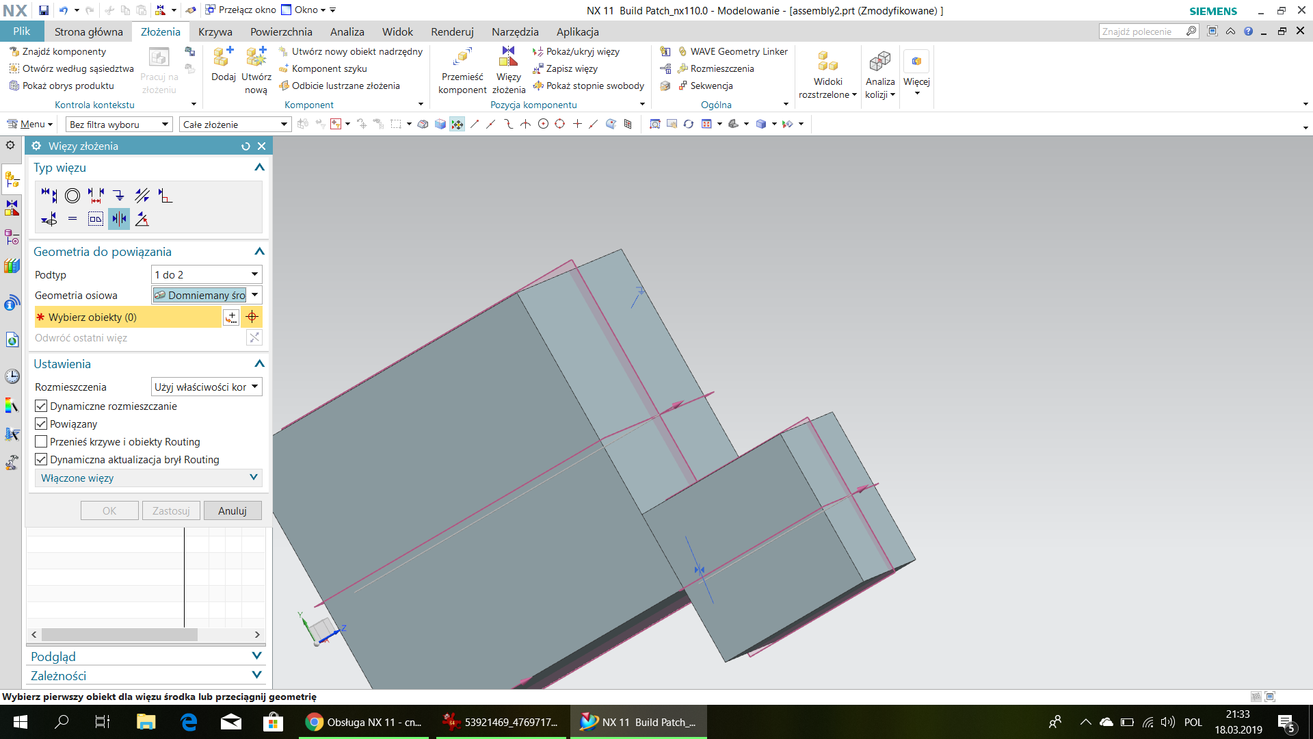The height and width of the screenshot is (739, 1313).
Task: Collapse the Typ więzu section
Action: [259, 168]
